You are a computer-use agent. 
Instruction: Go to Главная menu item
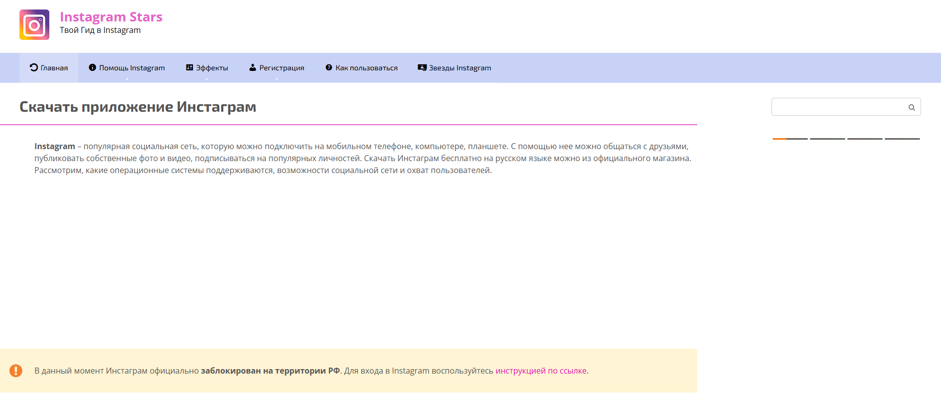coord(49,68)
